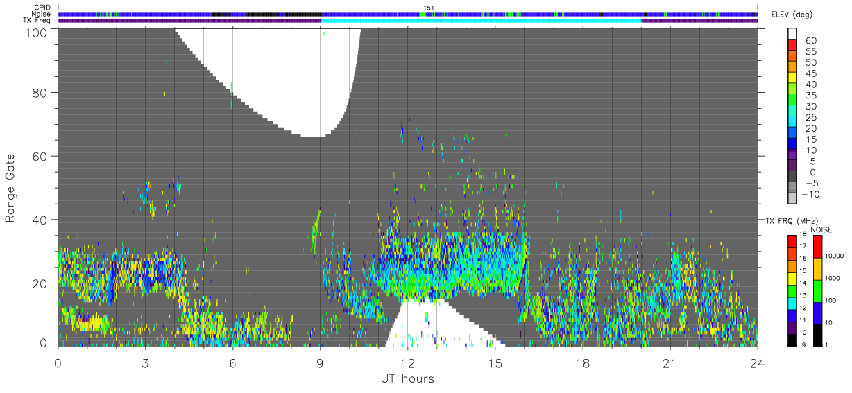Click the red swatch between TX FRQ 17 and 18
The image size is (852, 393).
click(793, 241)
